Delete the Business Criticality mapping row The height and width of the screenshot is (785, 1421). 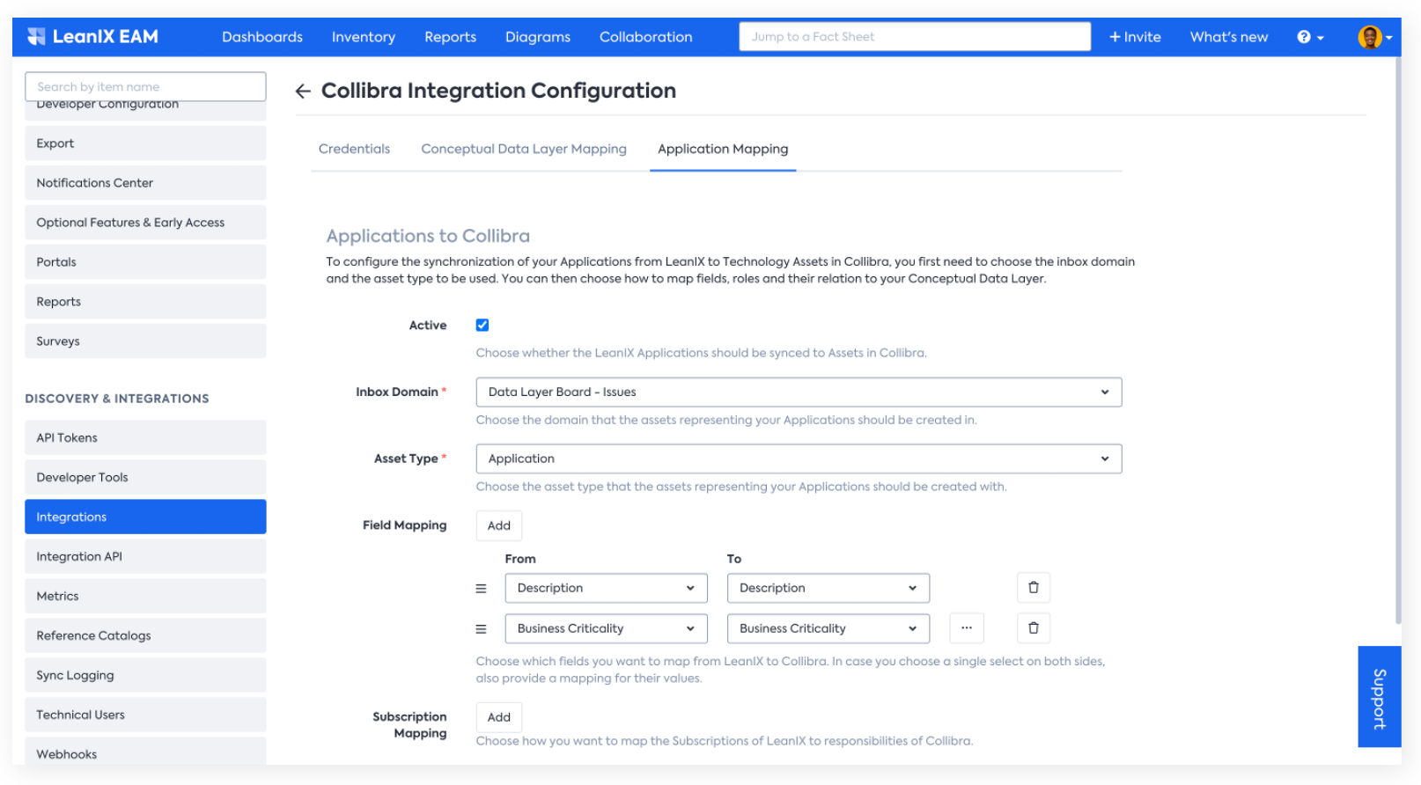(x=1034, y=628)
